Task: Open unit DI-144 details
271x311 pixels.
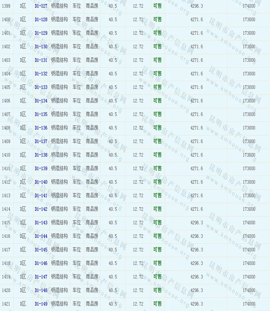Action: [x=41, y=236]
